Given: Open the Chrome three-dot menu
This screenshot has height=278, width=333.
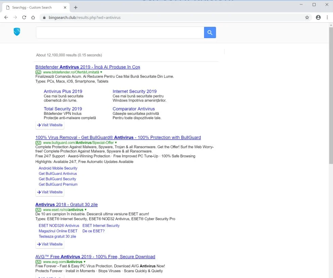Looking at the screenshot, I should coord(327,17).
